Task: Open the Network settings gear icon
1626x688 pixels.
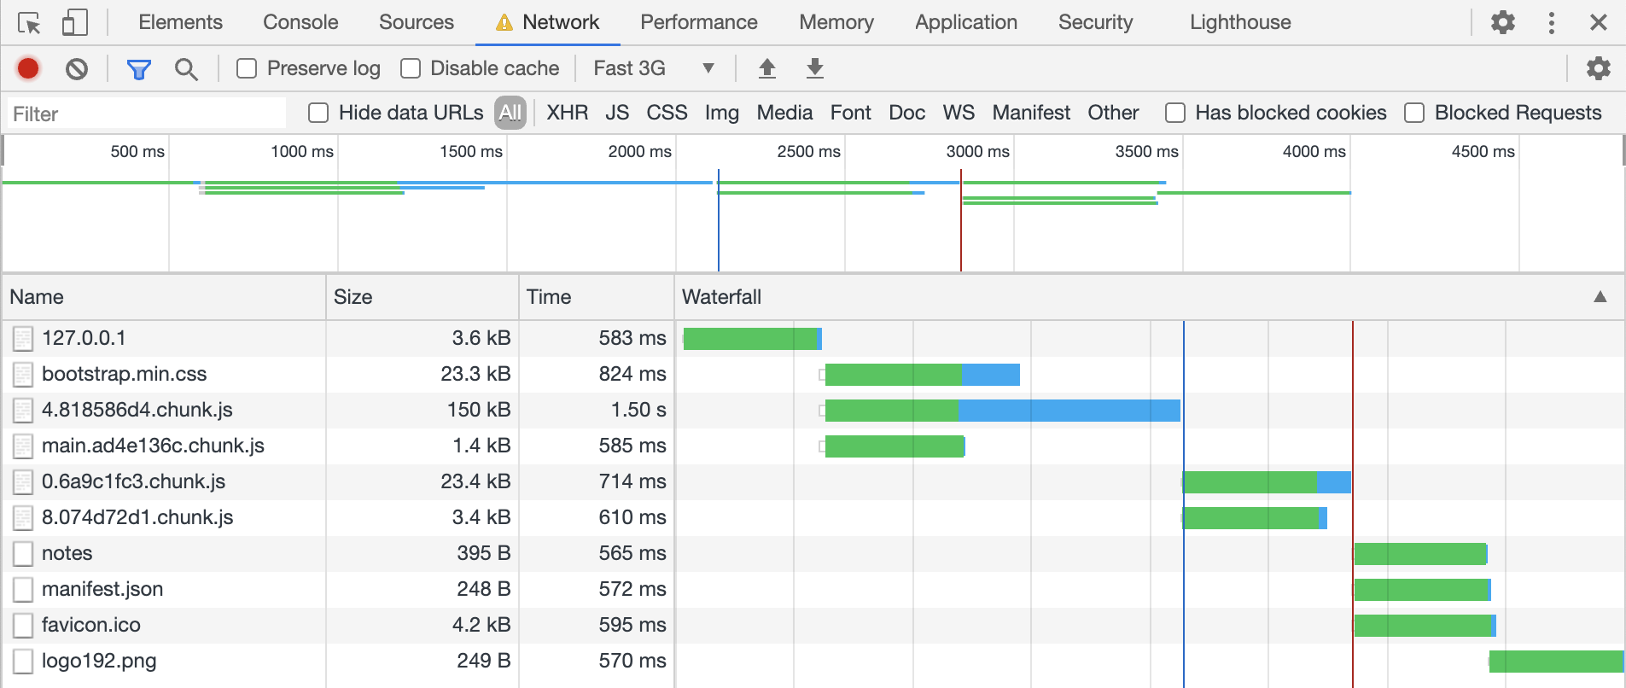Action: coord(1598,68)
